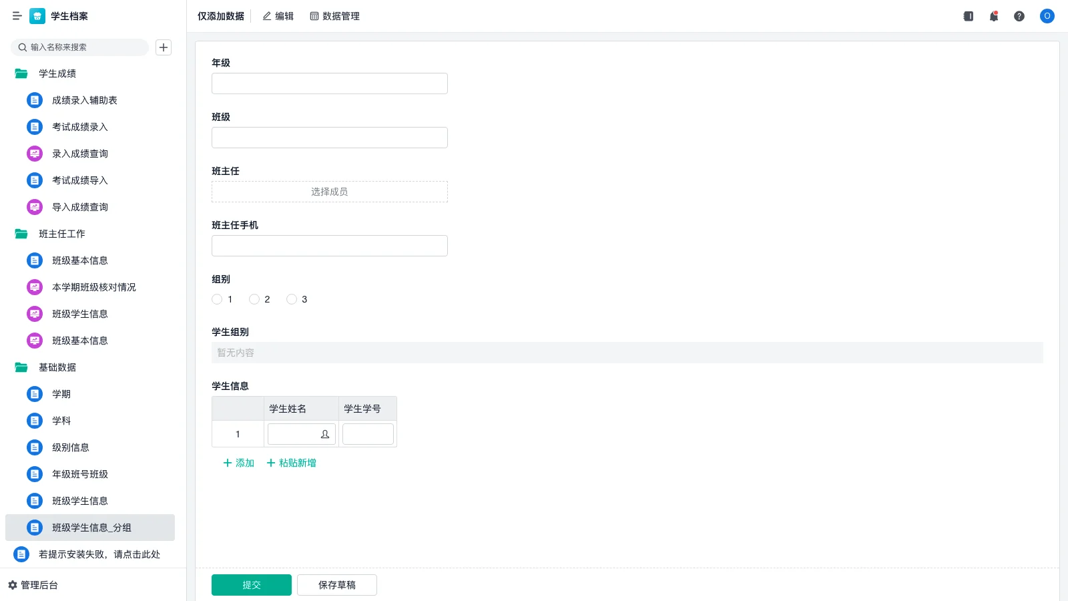
Task: Select radio option 3 under 组别
Action: (x=292, y=299)
